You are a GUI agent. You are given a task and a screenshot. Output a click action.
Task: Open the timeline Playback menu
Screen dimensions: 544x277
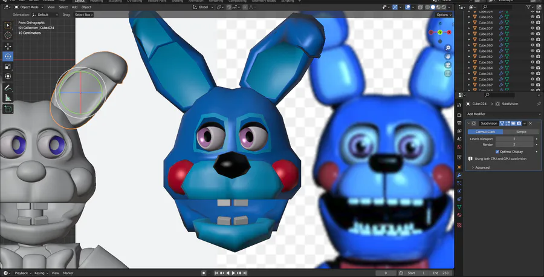click(x=22, y=273)
